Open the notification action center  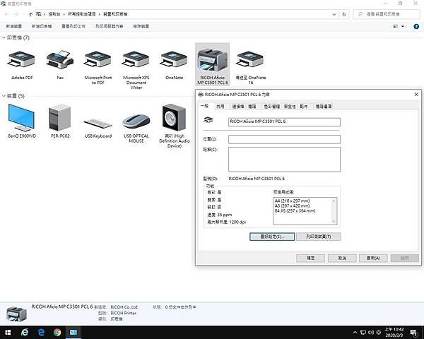413,333
